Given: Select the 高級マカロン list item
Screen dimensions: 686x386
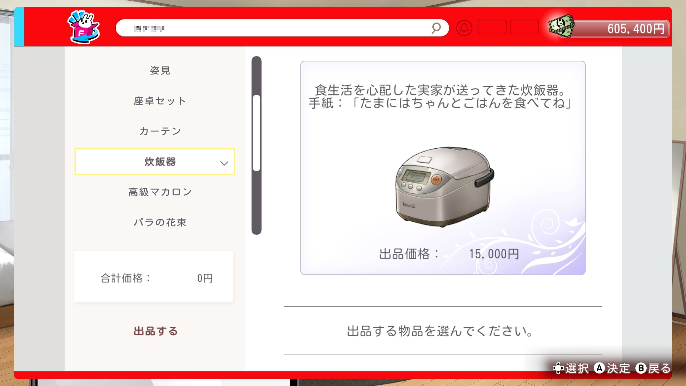Looking at the screenshot, I should 160,192.
